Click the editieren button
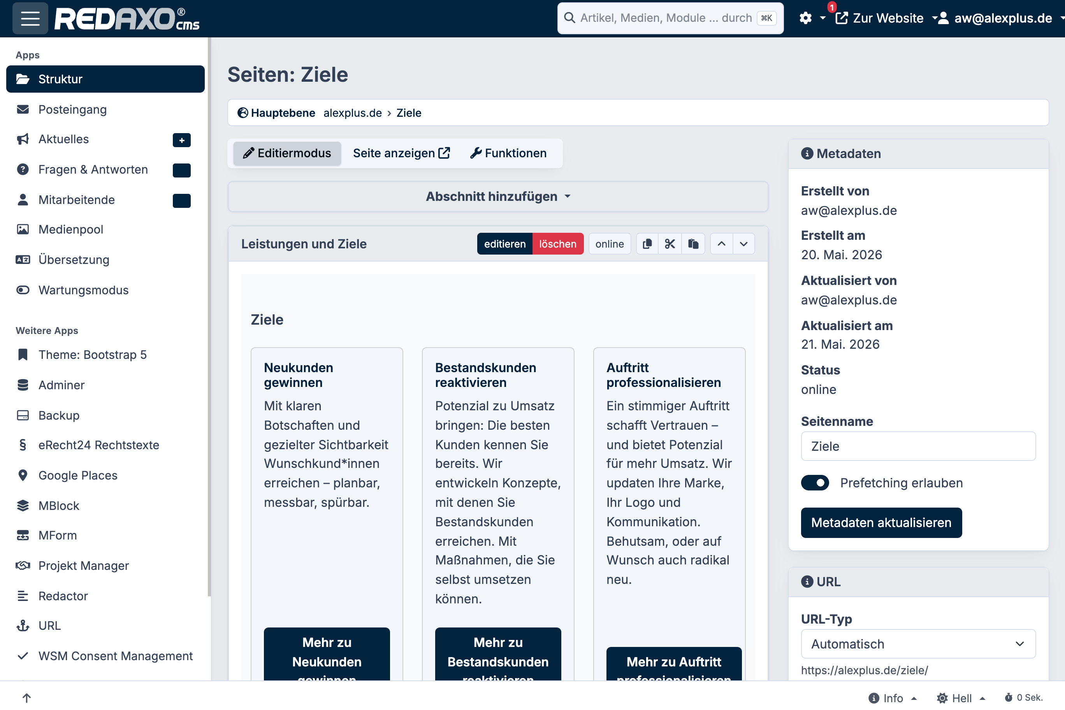Viewport: 1065px width, 710px height. [505, 244]
